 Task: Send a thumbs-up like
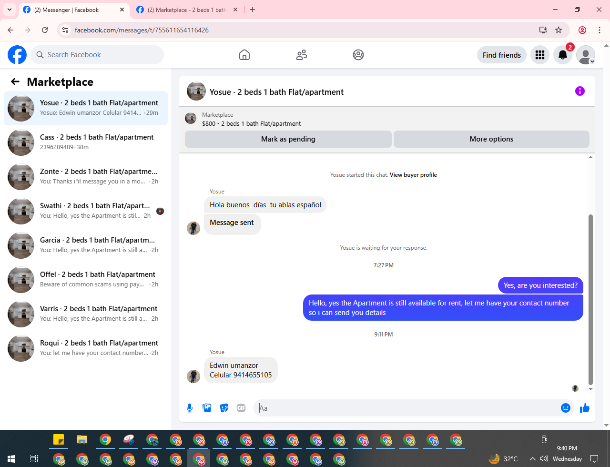585,408
